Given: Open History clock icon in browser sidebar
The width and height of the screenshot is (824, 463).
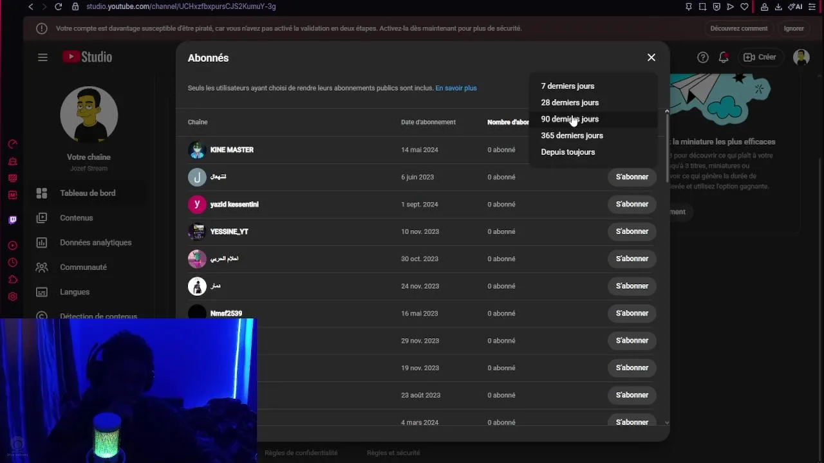Looking at the screenshot, I should (x=12, y=262).
